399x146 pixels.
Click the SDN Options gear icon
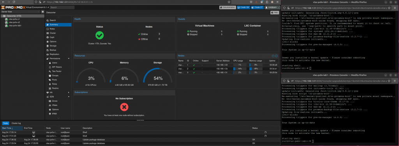pos(49,109)
